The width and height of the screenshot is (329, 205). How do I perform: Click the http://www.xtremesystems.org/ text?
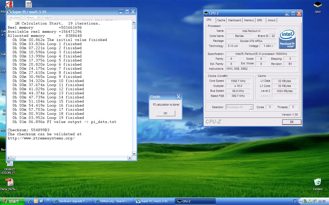tap(41, 138)
